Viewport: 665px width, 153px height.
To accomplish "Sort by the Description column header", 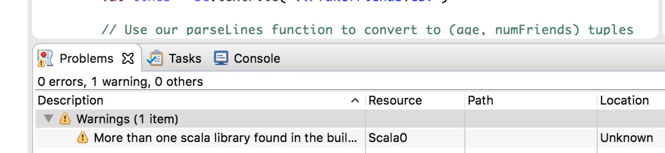I will click(71, 100).
